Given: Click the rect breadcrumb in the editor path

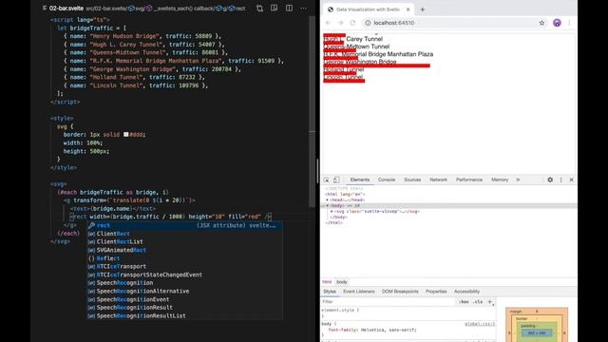Looking at the screenshot, I should [237, 9].
